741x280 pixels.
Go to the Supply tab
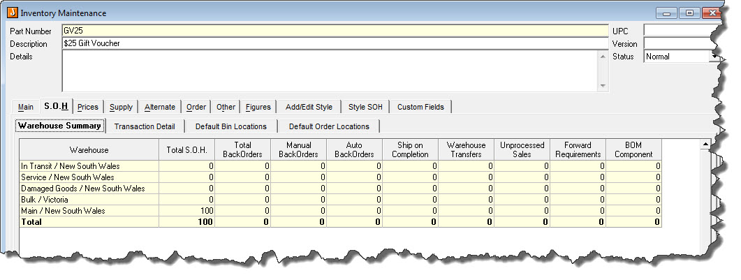click(x=121, y=107)
